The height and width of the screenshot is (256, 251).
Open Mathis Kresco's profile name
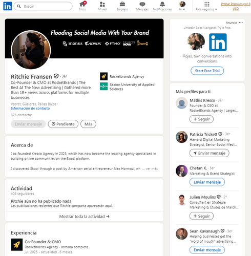tap(202, 100)
